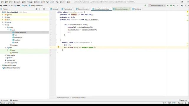Open Project panel gear settings
This screenshot has height=106, width=189.
[x=44, y=9]
